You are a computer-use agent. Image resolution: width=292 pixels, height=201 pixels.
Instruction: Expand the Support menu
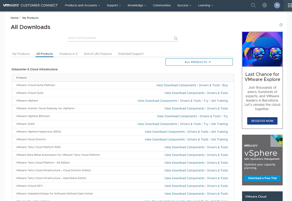(x=114, y=5)
